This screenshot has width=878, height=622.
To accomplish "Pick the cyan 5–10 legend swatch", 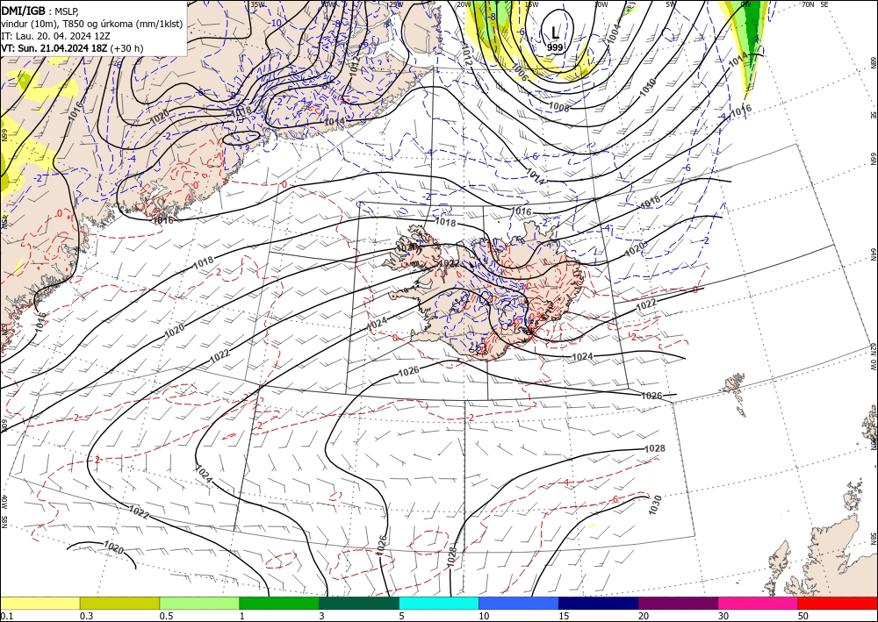I will 439,603.
